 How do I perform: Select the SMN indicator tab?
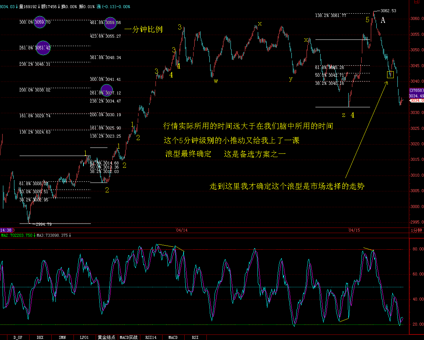[62, 337]
